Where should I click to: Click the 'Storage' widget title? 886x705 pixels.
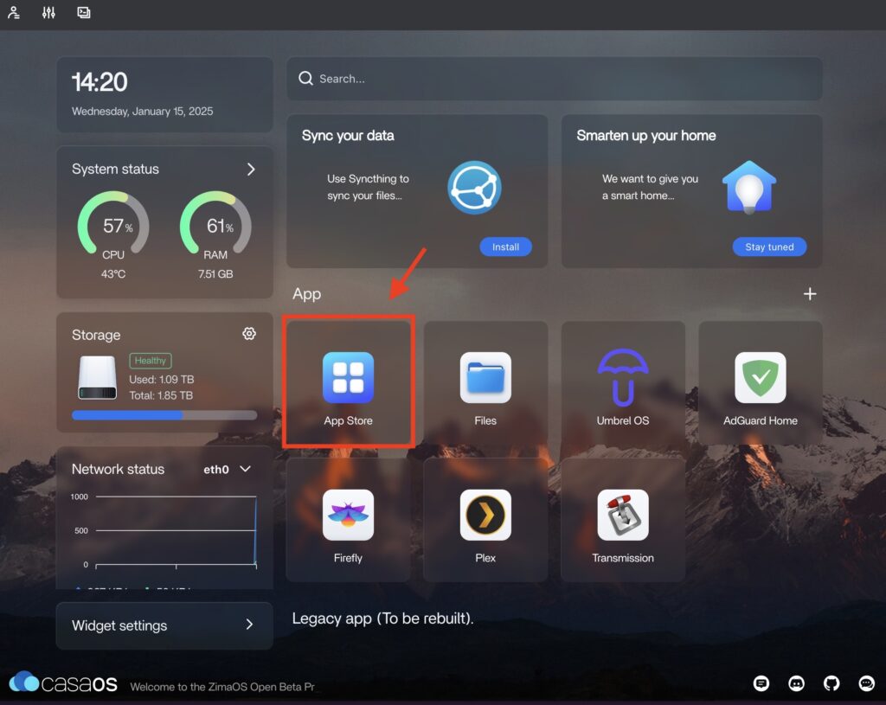click(x=96, y=335)
